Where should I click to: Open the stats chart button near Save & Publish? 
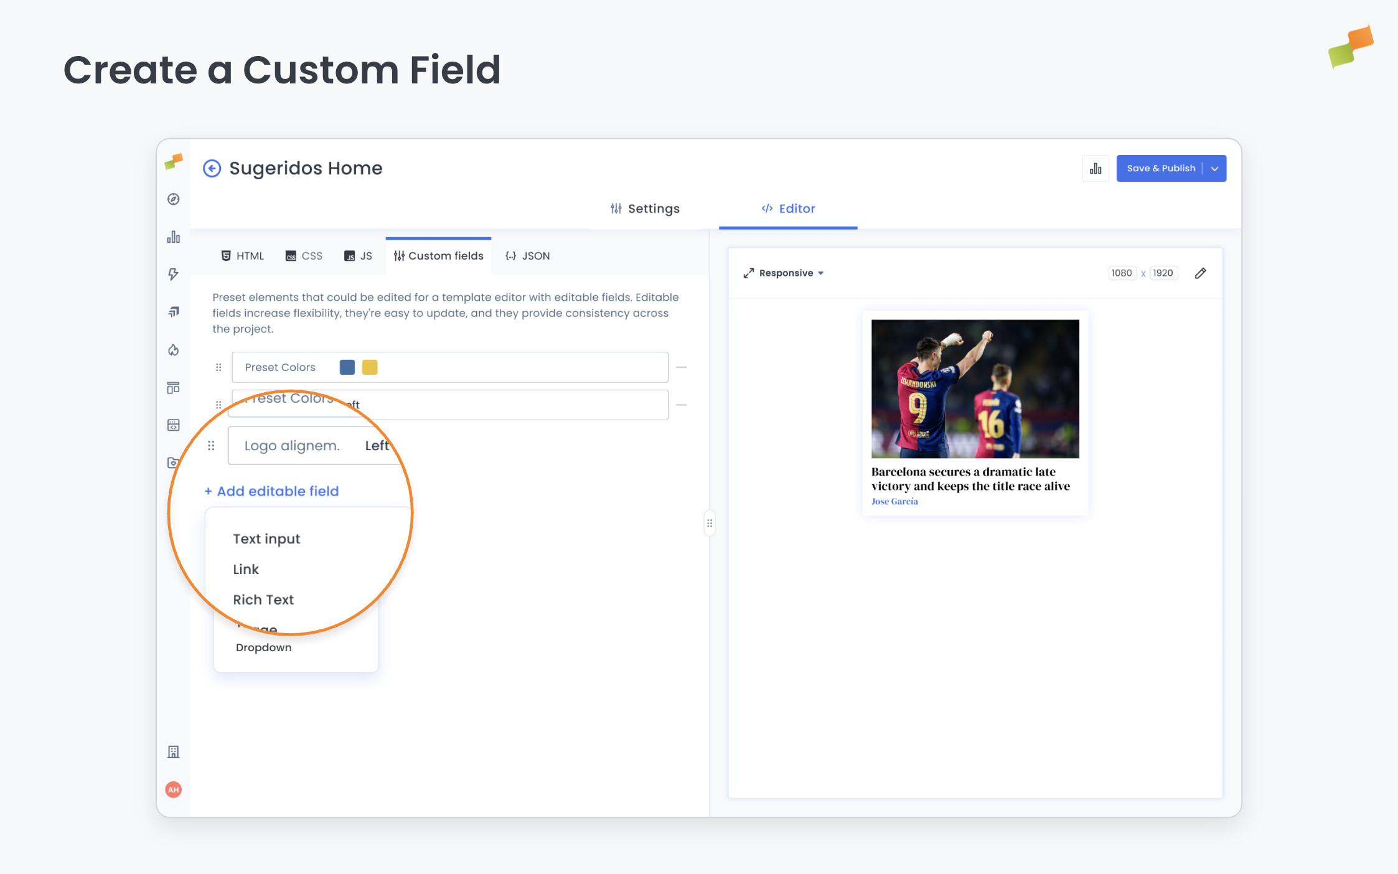(1095, 169)
